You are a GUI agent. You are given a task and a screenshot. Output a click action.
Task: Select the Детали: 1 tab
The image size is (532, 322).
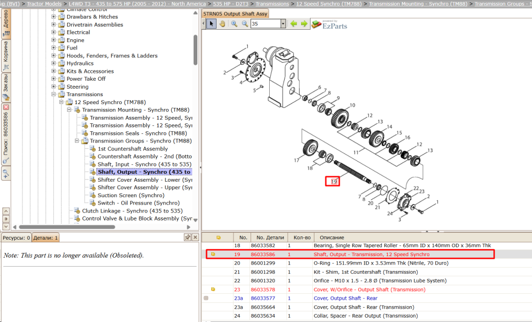coord(45,238)
